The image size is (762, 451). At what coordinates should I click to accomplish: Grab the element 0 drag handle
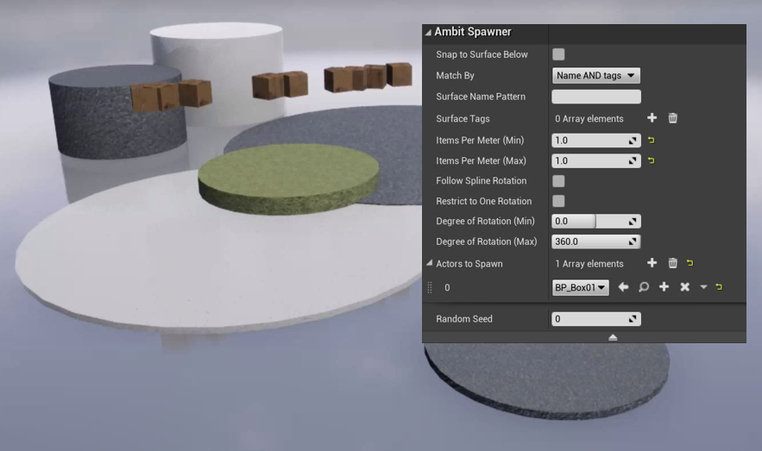(430, 287)
